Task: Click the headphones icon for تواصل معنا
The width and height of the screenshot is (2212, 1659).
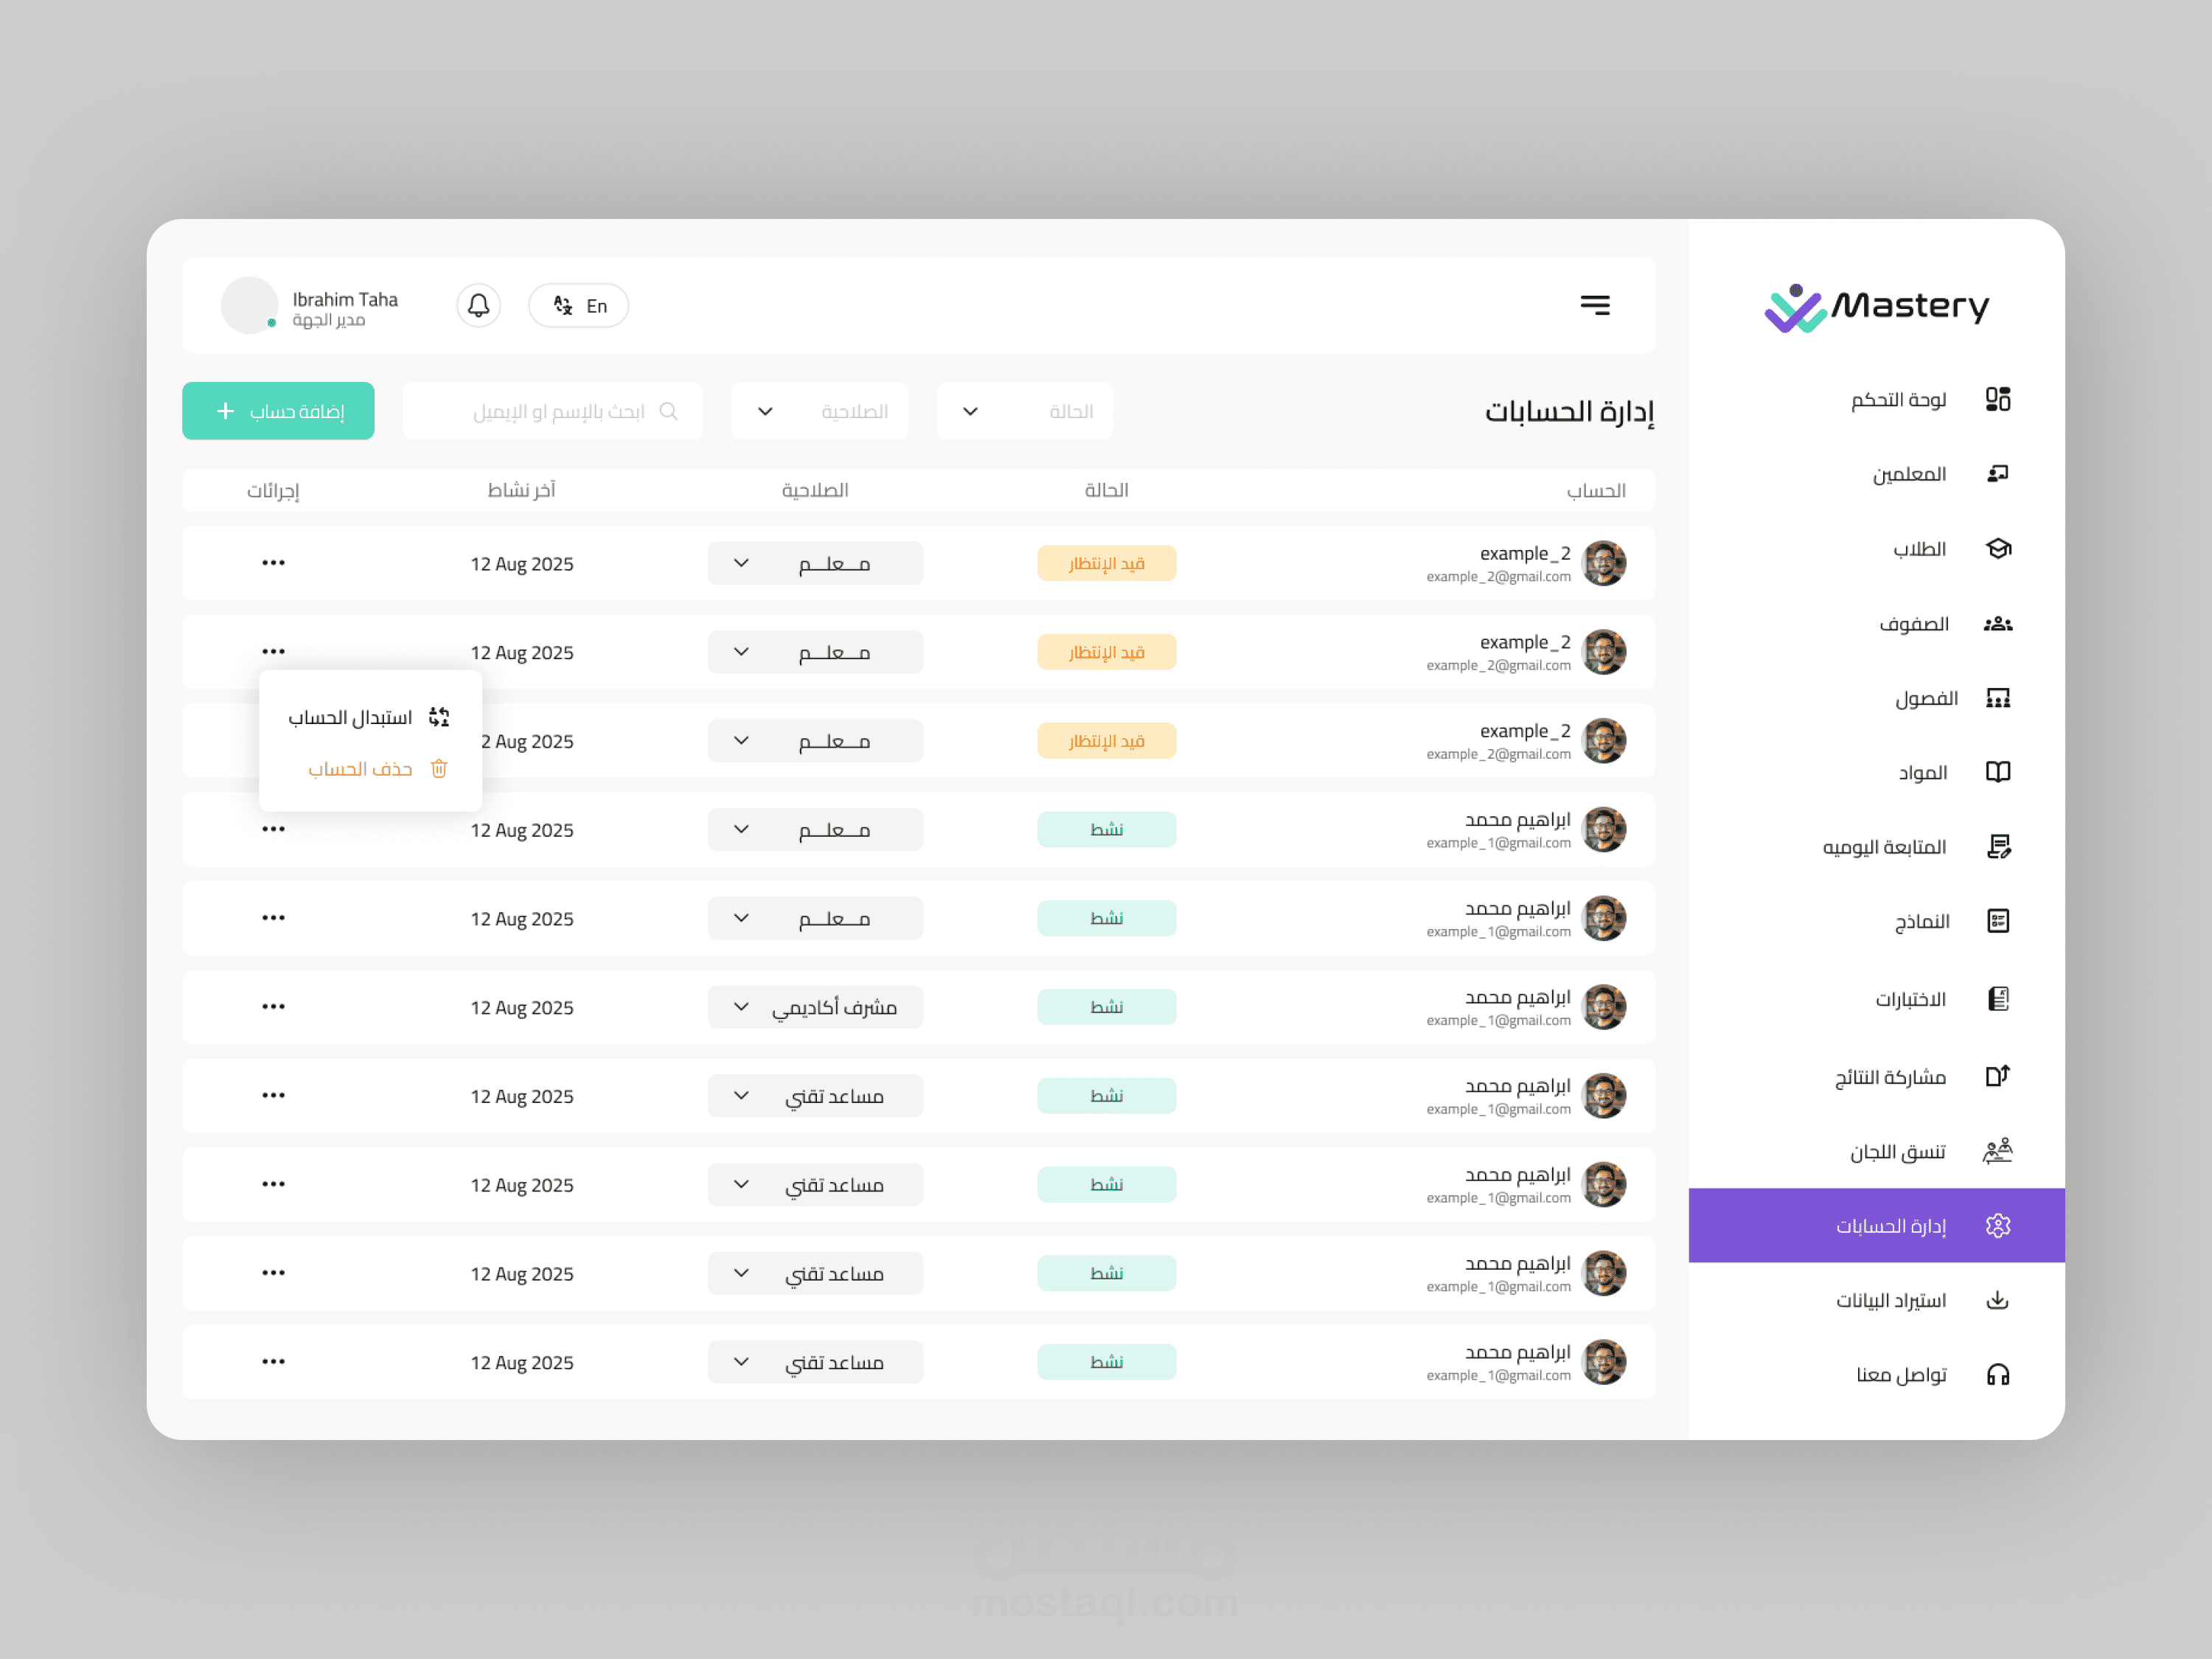Action: click(x=1997, y=1375)
